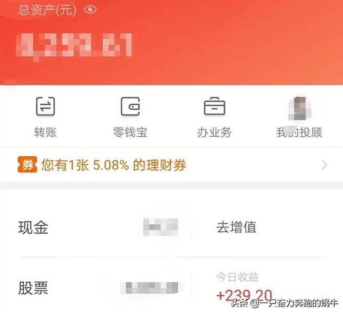Tap the 总资产(元) heading
The width and height of the screenshot is (343, 312).
point(47,10)
